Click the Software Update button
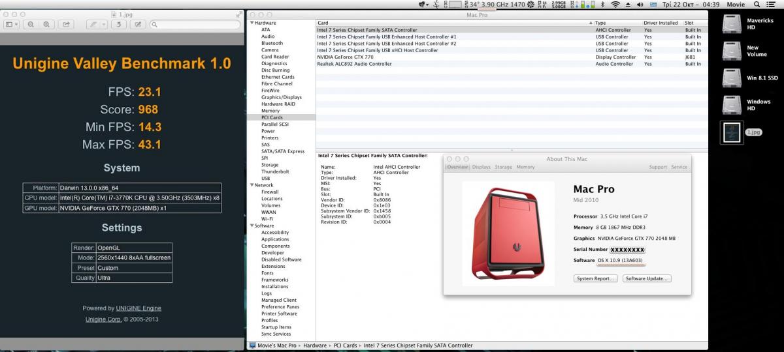Image resolution: width=784 pixels, height=352 pixels. coord(647,278)
